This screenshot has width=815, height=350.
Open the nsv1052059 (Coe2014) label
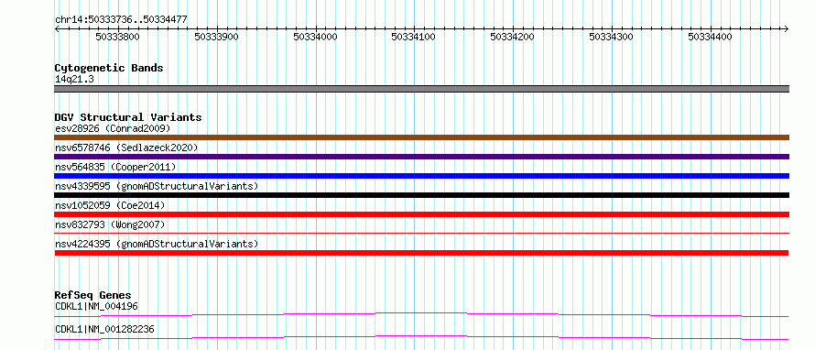tap(110, 205)
